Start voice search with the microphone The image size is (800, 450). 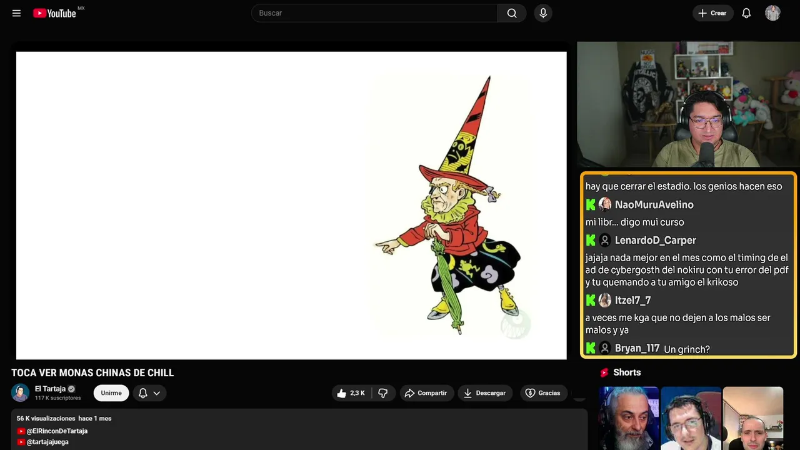click(543, 13)
